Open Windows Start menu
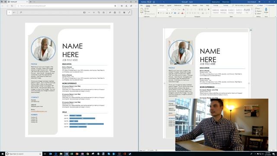 tap(2, 154)
